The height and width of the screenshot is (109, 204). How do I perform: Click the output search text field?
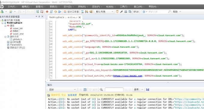click(114, 89)
